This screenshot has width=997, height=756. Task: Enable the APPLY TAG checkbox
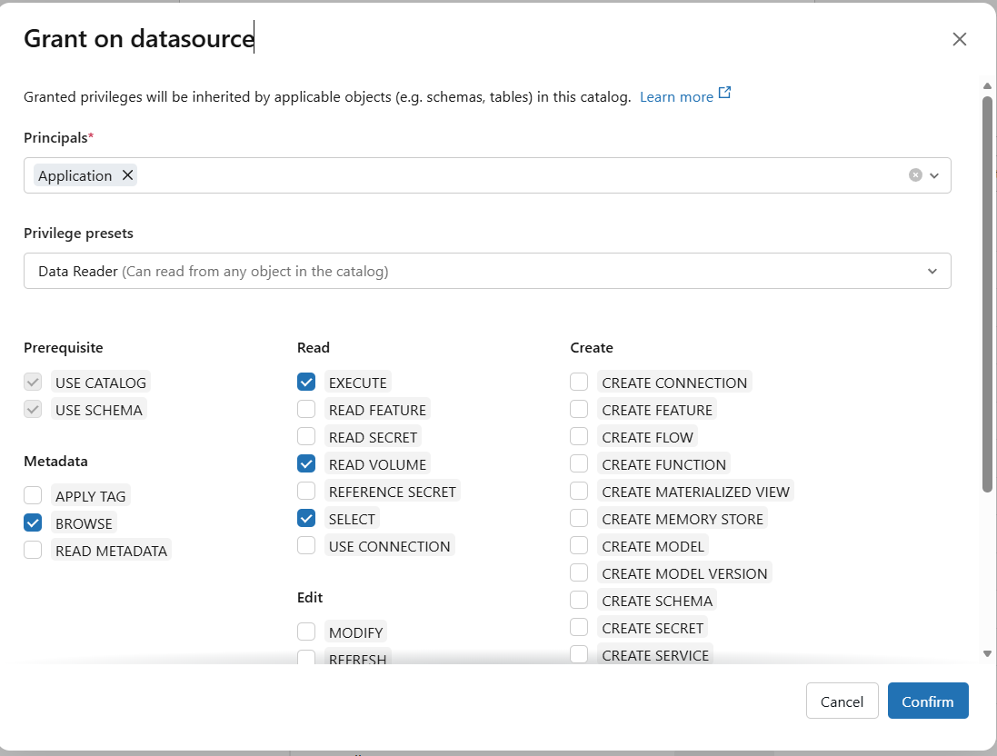click(33, 495)
